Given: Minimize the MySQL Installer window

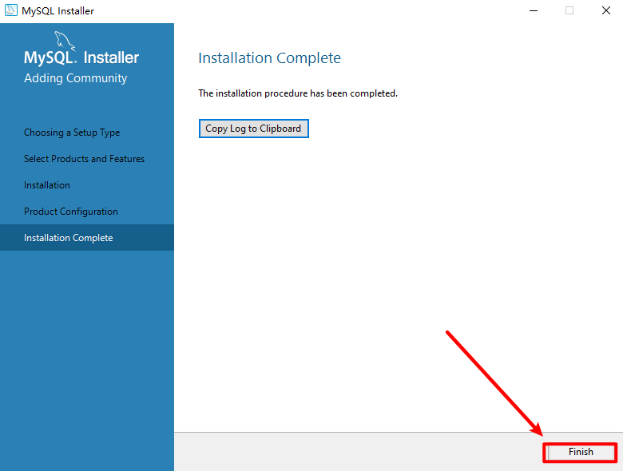Looking at the screenshot, I should point(532,11).
